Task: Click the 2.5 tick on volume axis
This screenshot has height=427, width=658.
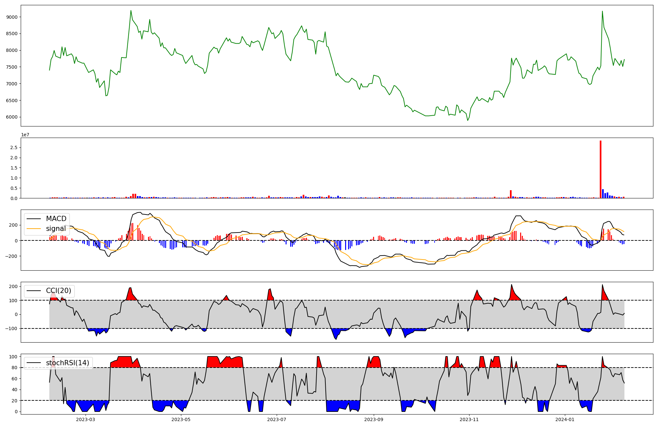Action: (13, 148)
